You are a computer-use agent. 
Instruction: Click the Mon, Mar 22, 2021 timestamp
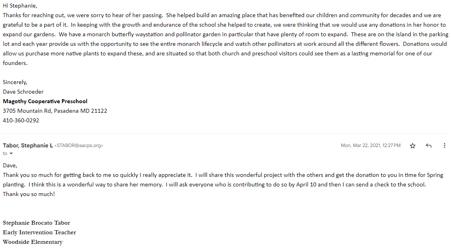[370, 146]
